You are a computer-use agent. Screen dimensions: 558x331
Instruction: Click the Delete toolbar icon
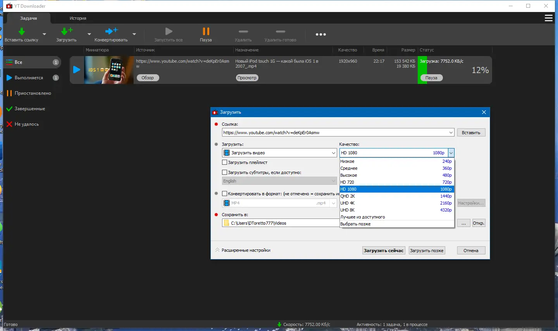click(x=243, y=31)
